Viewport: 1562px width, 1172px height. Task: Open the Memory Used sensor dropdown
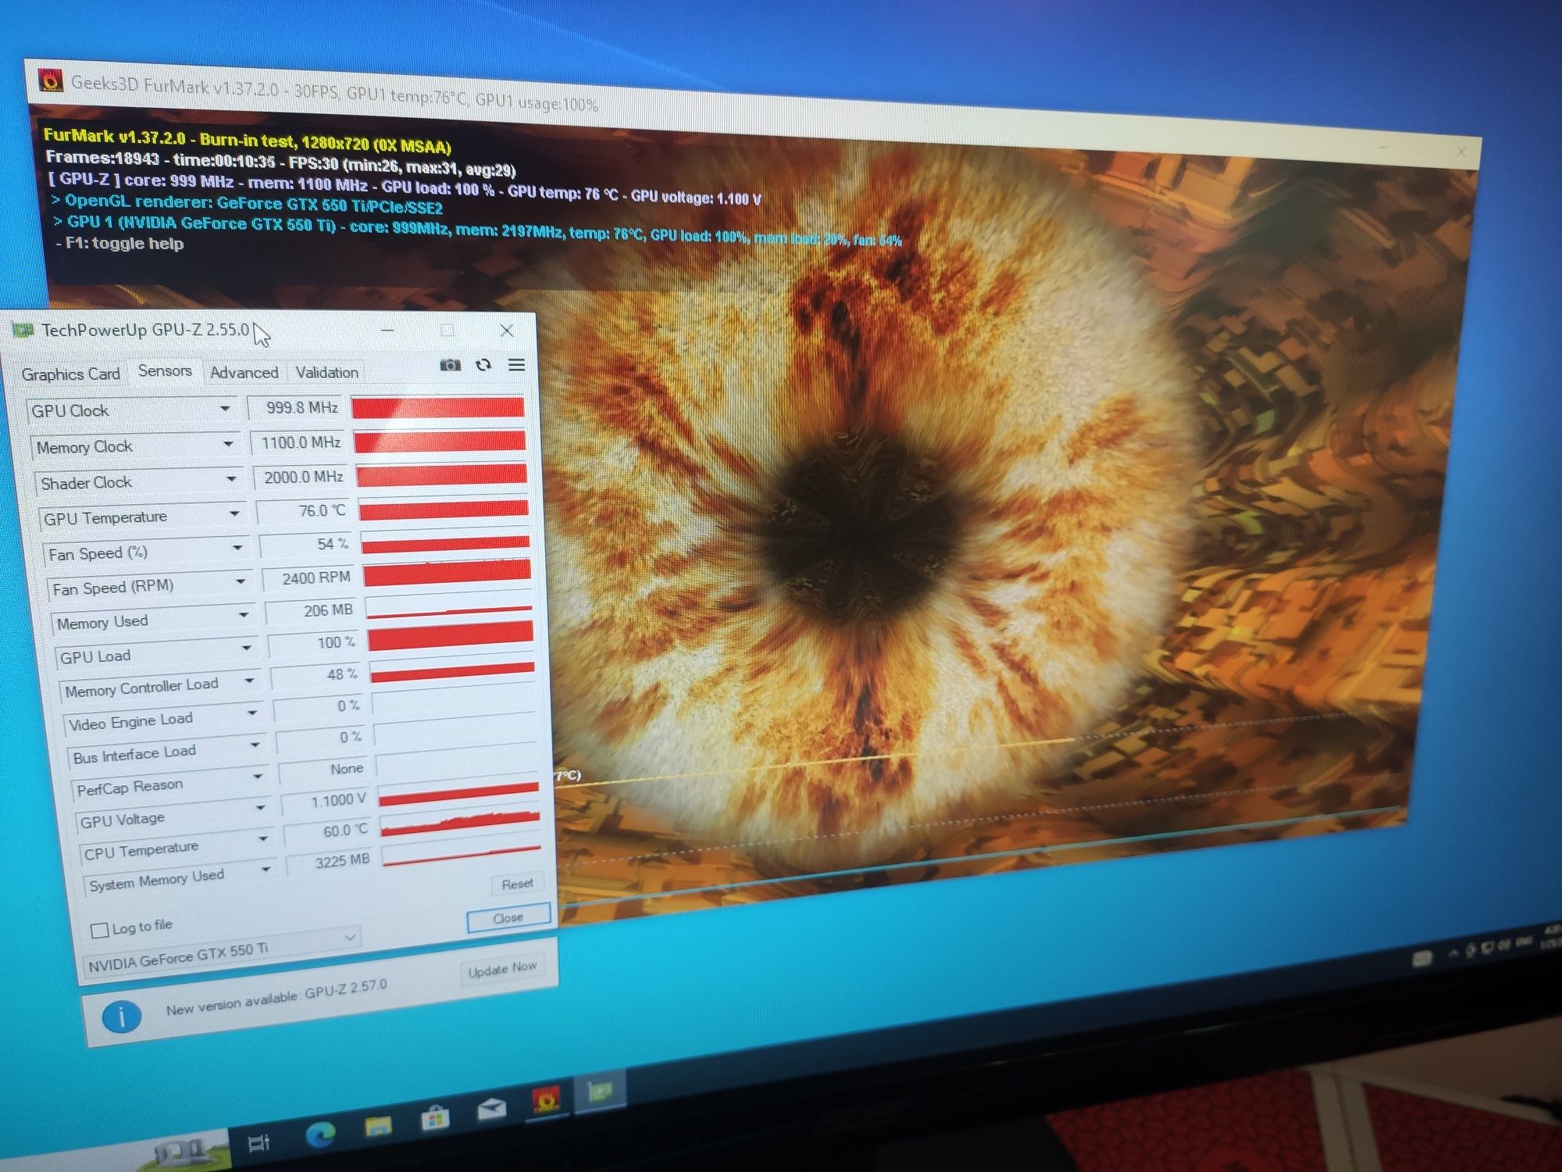pos(244,615)
